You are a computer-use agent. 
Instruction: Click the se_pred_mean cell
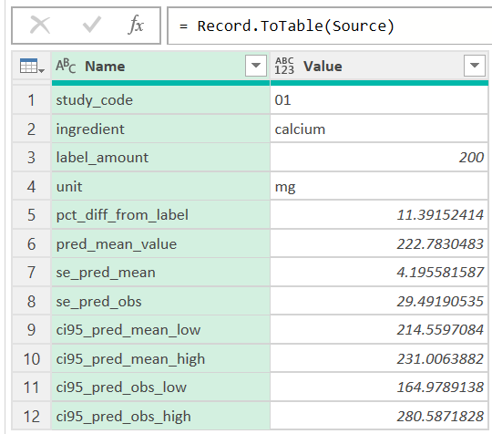[160, 273]
